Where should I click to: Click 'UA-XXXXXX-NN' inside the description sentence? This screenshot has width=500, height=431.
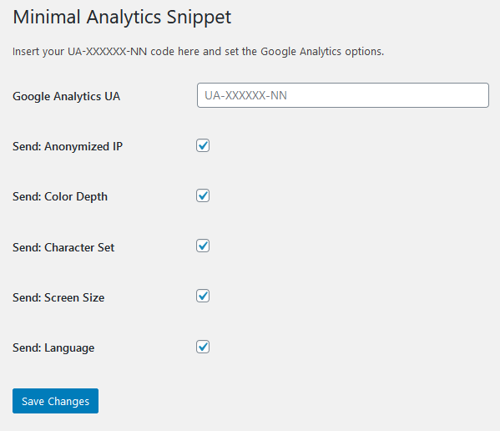107,51
